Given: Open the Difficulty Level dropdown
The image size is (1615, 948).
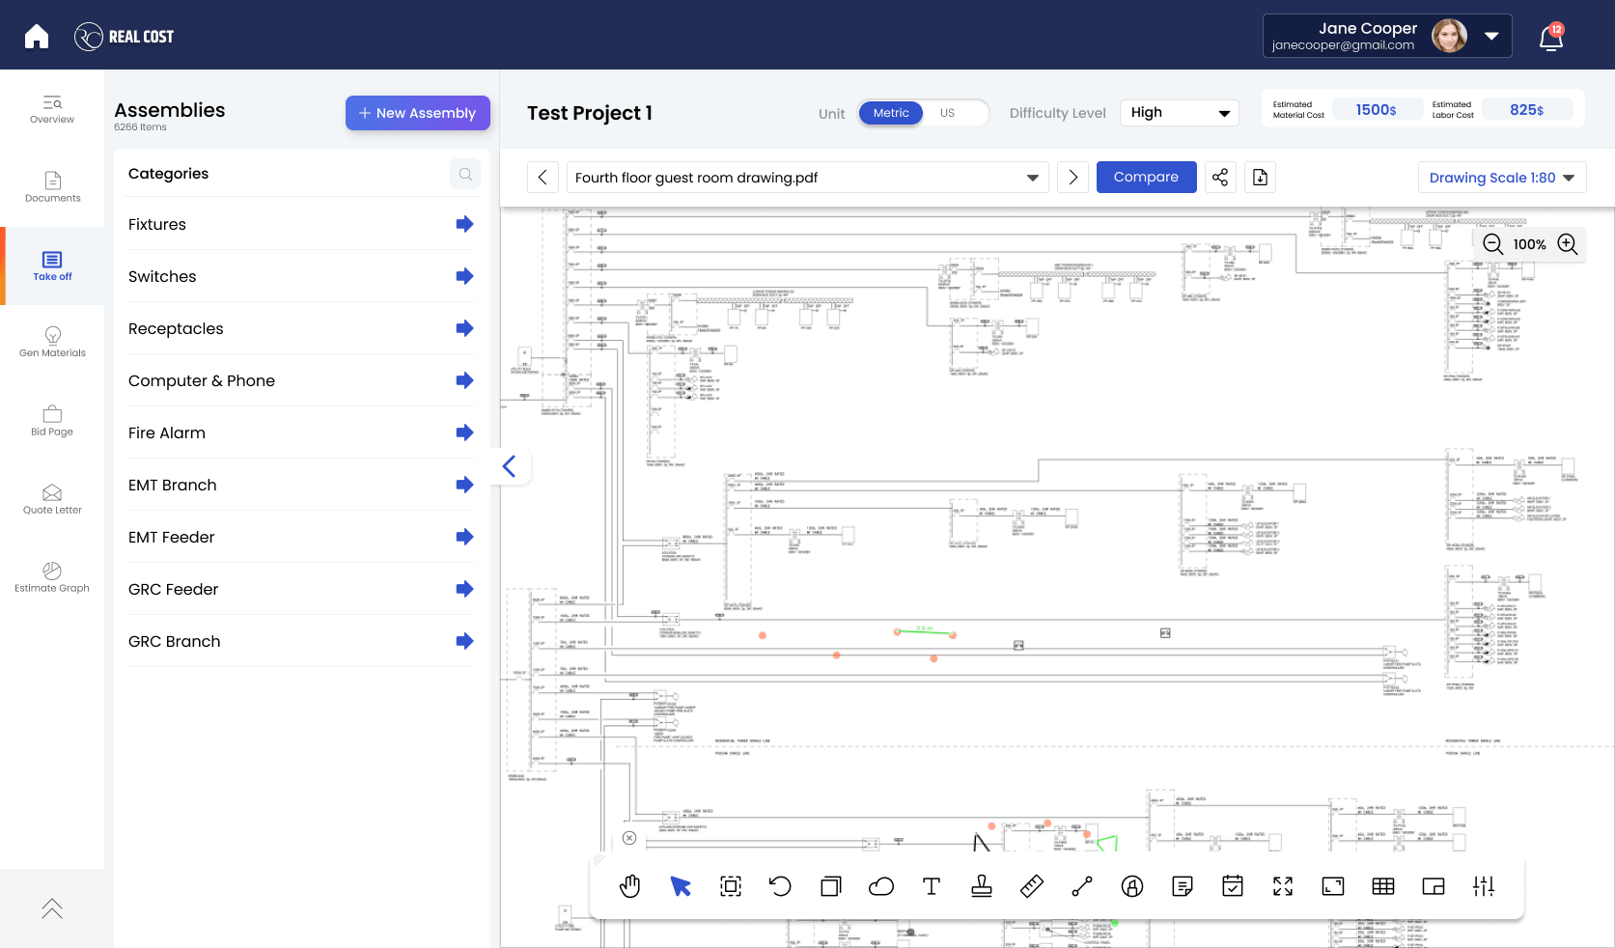Looking at the screenshot, I should point(1179,112).
